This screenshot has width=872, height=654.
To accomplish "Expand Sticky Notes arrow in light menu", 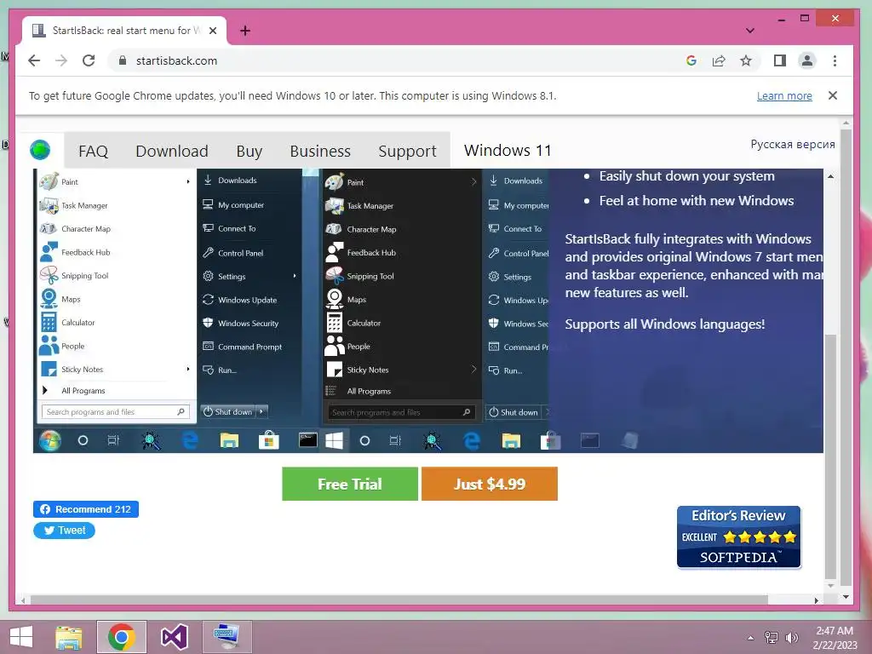I will click(x=188, y=369).
